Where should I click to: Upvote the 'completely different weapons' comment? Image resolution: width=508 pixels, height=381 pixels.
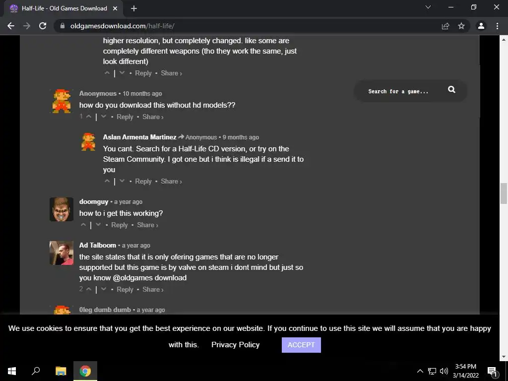pyautogui.click(x=107, y=72)
